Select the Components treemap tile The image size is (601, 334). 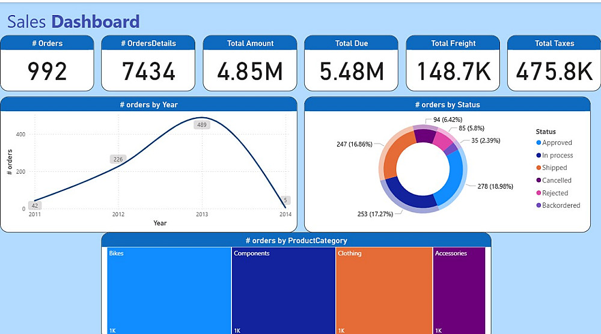tap(284, 291)
